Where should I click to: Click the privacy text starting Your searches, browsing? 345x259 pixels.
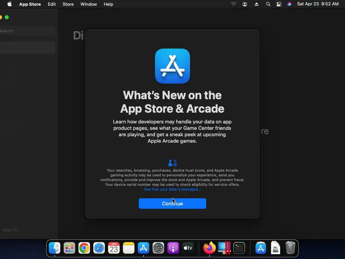tap(172, 177)
